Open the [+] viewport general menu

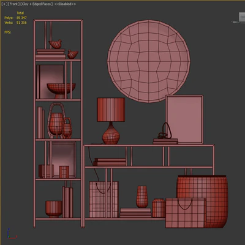tap(4, 4)
